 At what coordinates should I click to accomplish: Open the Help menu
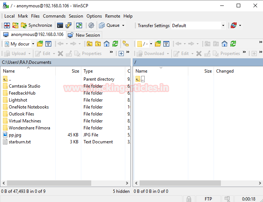point(128,16)
